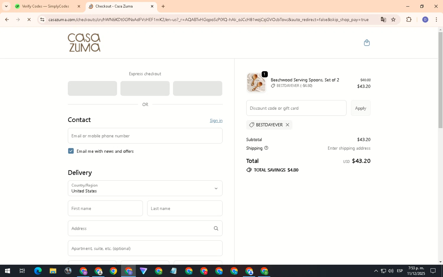Click the Enter shipping address text
This screenshot has width=443, height=277.
pyautogui.click(x=349, y=148)
